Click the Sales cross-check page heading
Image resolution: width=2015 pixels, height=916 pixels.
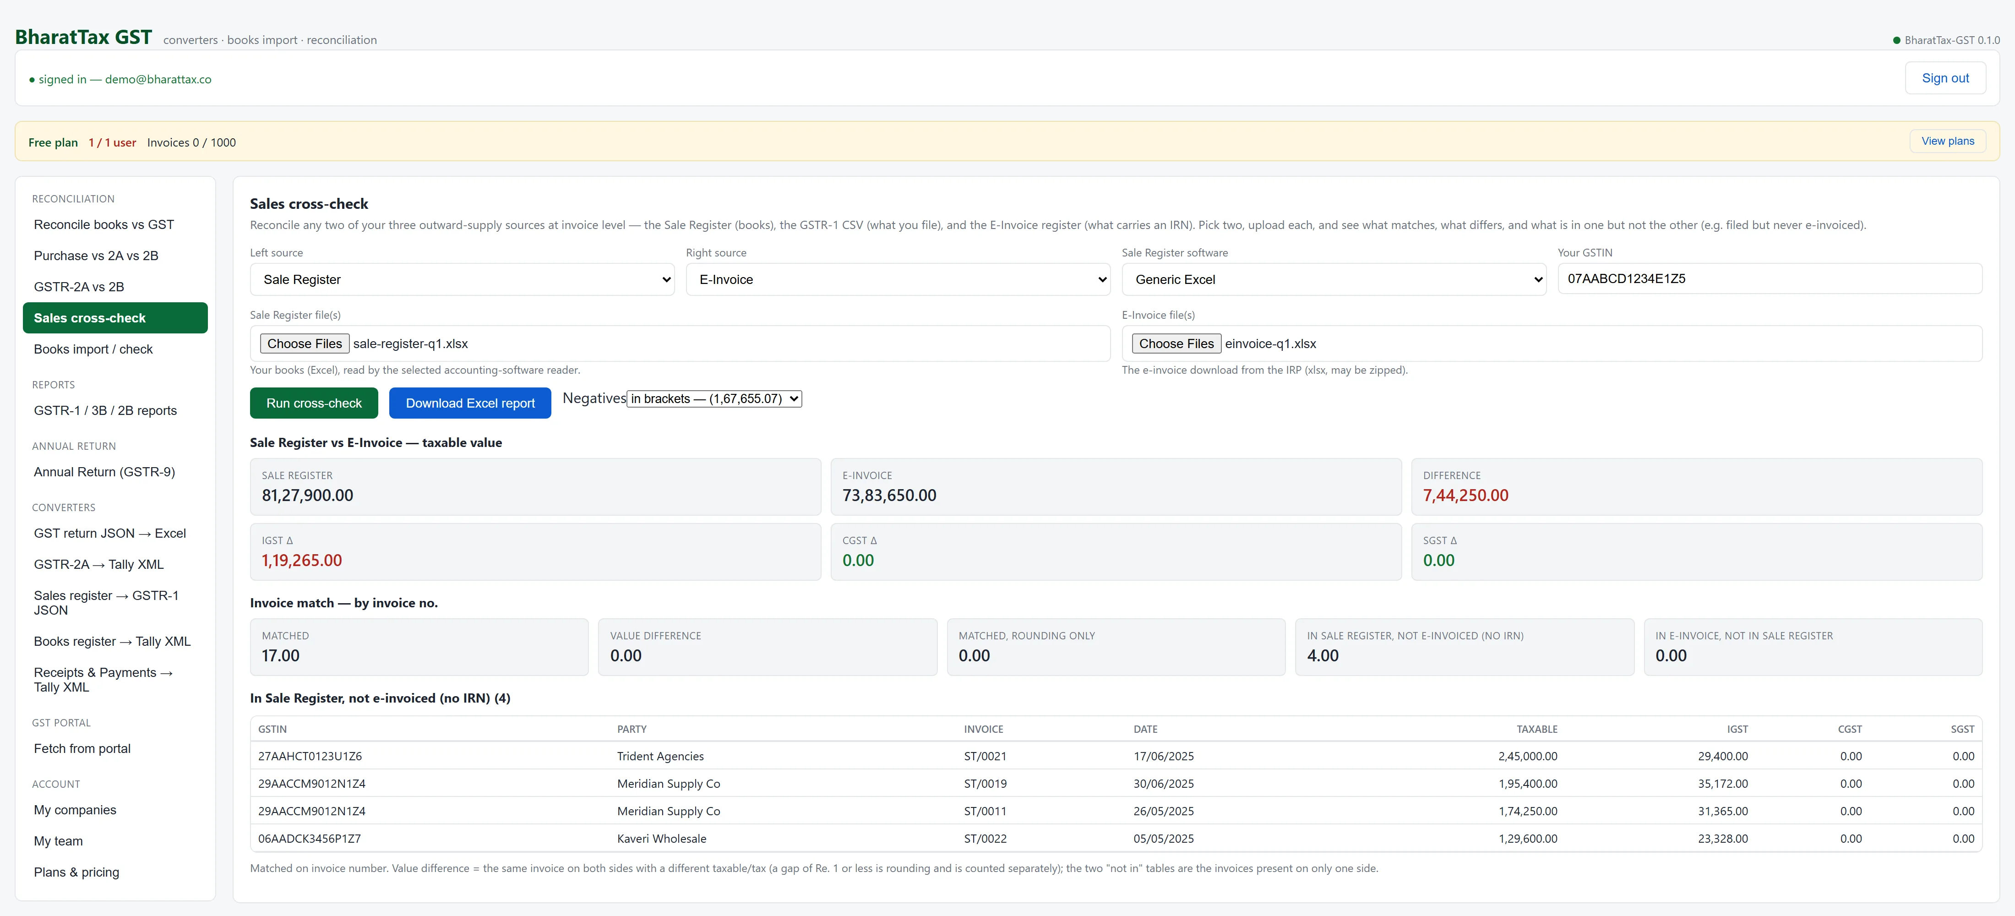point(309,203)
